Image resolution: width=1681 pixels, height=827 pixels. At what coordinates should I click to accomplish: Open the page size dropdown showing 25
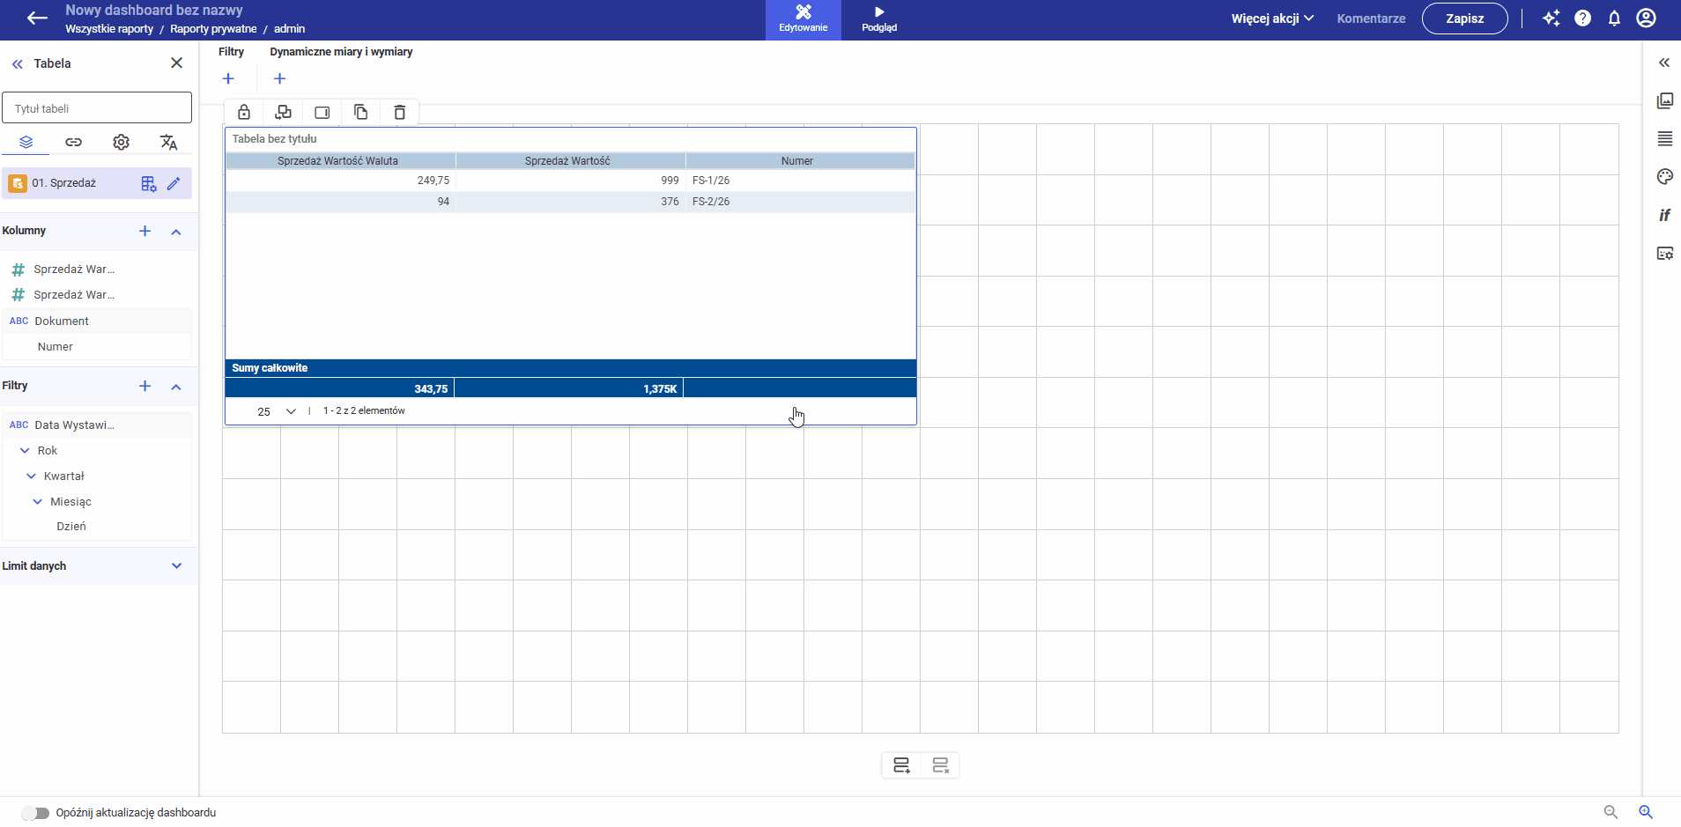point(277,411)
